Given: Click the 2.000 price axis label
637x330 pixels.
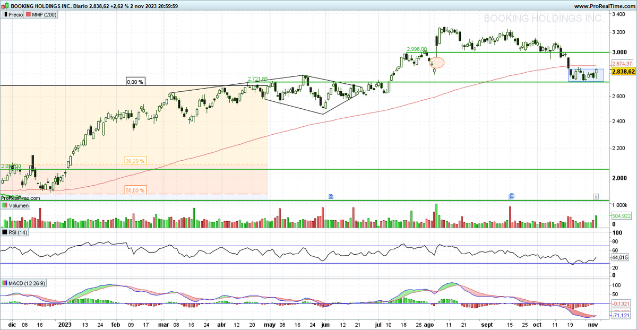Looking at the screenshot, I should (x=621, y=178).
